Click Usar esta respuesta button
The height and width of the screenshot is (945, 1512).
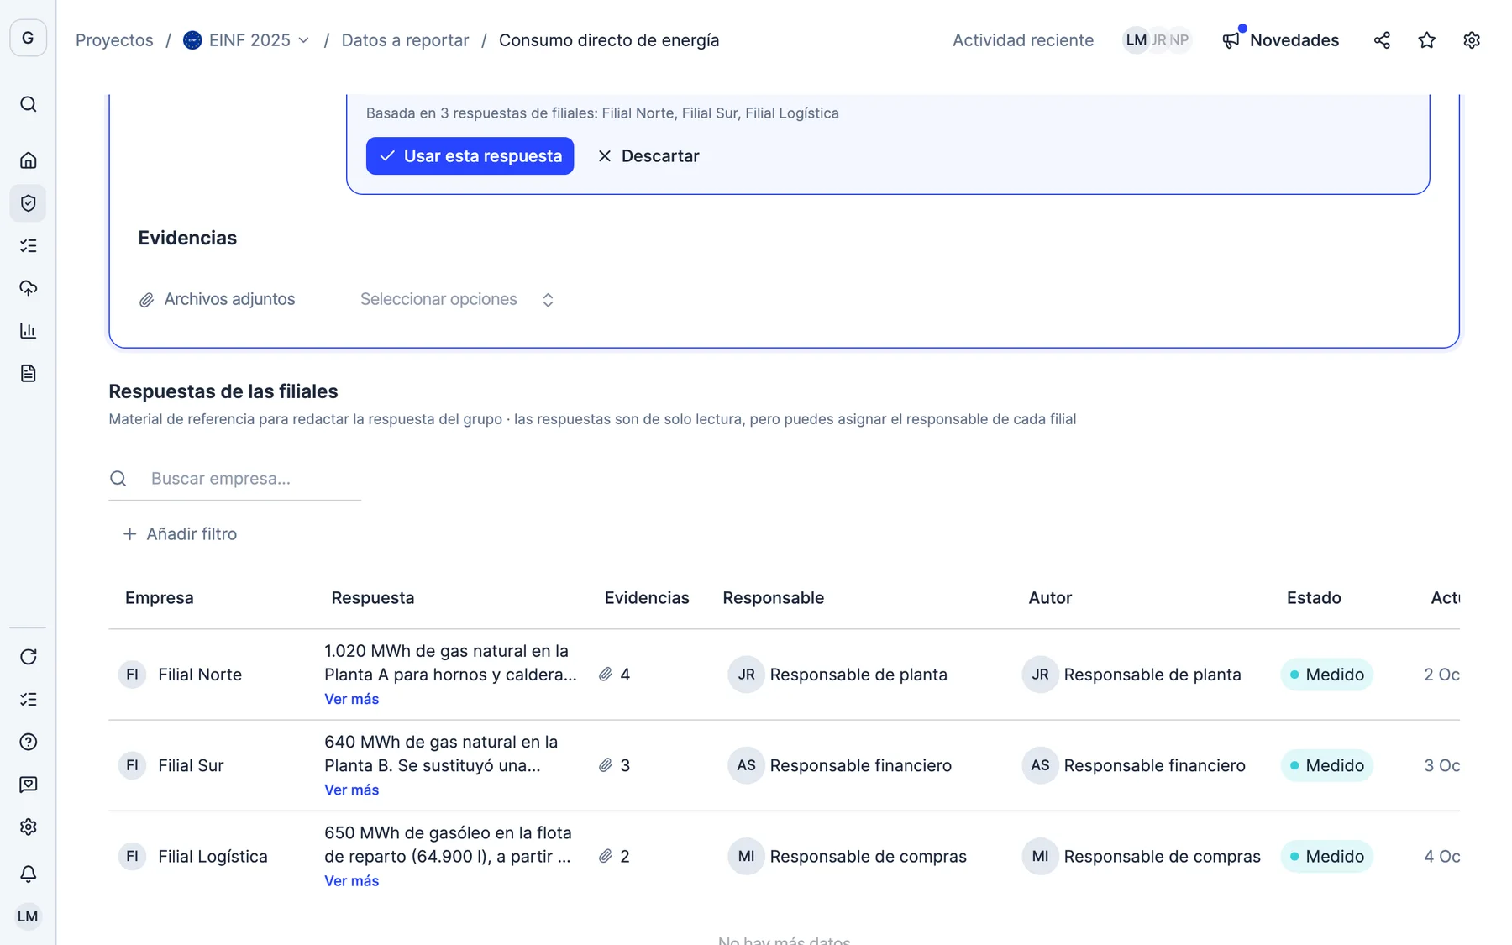click(x=470, y=156)
